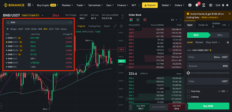Click the globe language icon
The image size is (232, 112).
coord(211,5)
